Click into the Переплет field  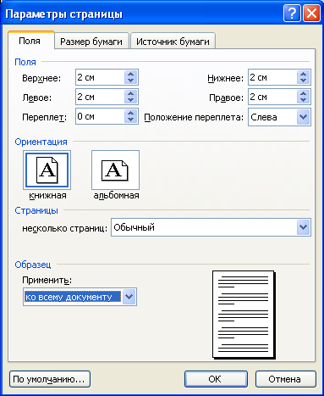pos(100,116)
